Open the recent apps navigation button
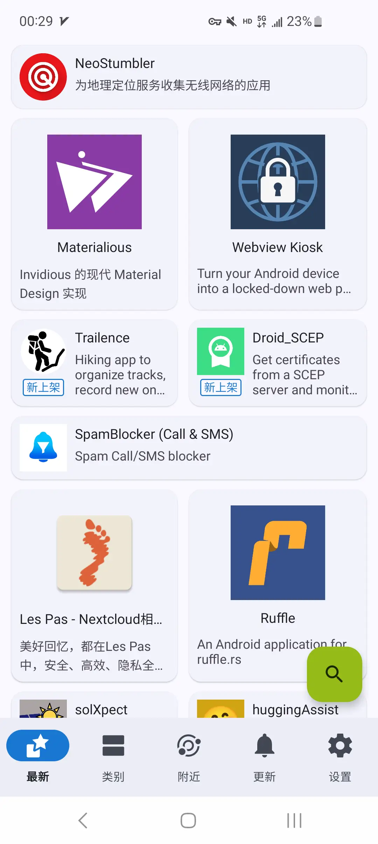The height and width of the screenshot is (844, 378). pyautogui.click(x=294, y=821)
